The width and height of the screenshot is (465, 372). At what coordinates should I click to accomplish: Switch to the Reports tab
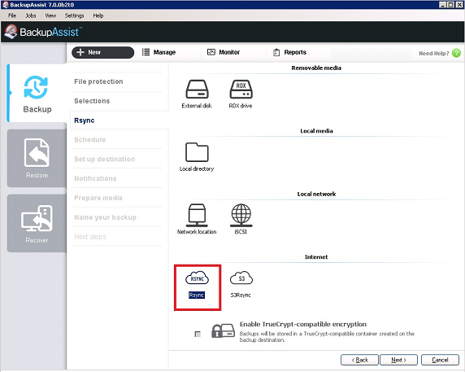point(289,52)
